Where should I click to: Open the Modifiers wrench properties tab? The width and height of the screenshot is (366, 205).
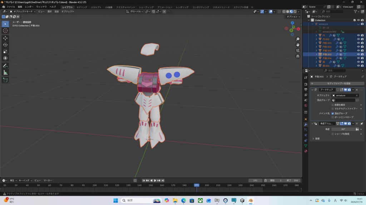[x=306, y=125]
